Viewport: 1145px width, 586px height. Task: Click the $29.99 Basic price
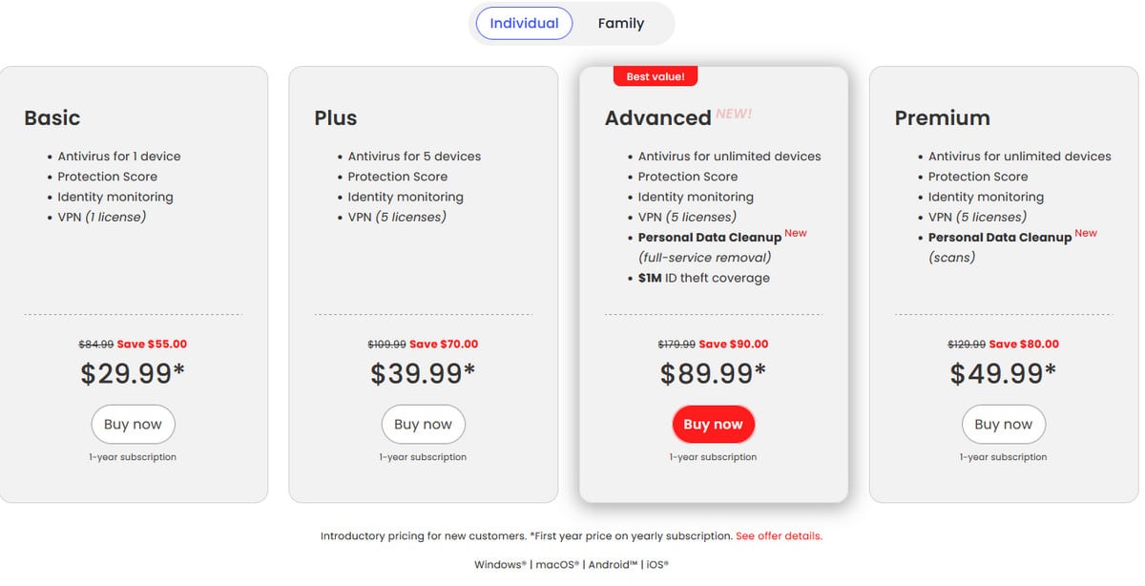pyautogui.click(x=133, y=373)
